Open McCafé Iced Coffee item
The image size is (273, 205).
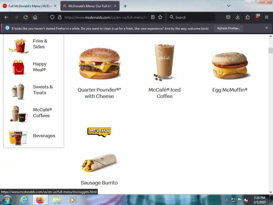coord(164,93)
